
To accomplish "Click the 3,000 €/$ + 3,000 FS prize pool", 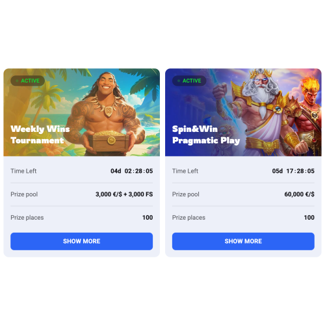I will (x=124, y=194).
